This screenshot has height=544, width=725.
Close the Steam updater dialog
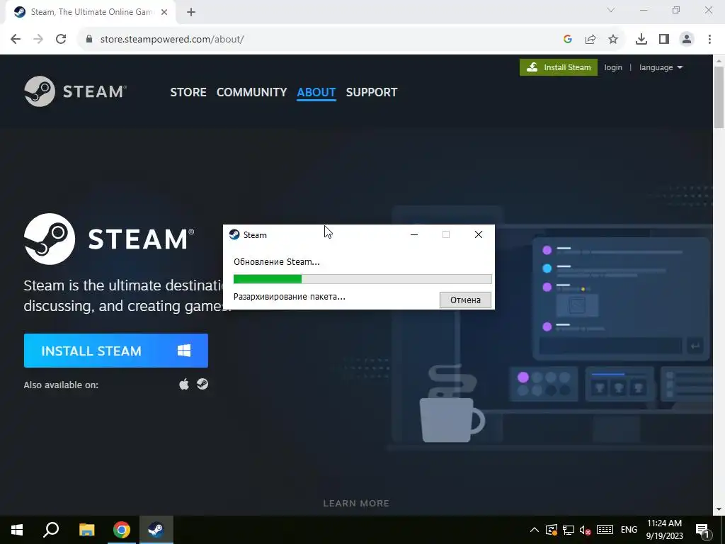pos(479,234)
